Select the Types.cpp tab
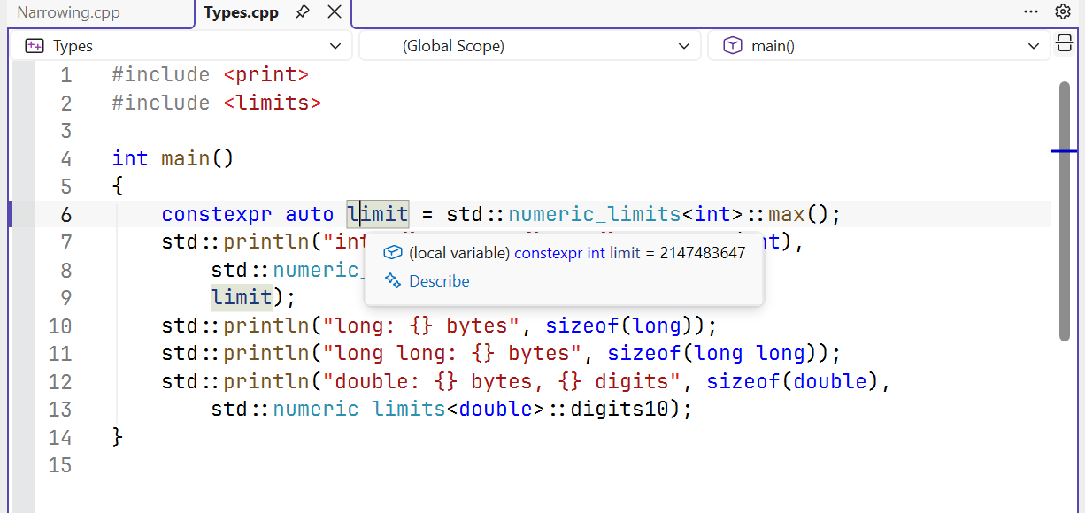The image size is (1085, 513). click(x=241, y=12)
